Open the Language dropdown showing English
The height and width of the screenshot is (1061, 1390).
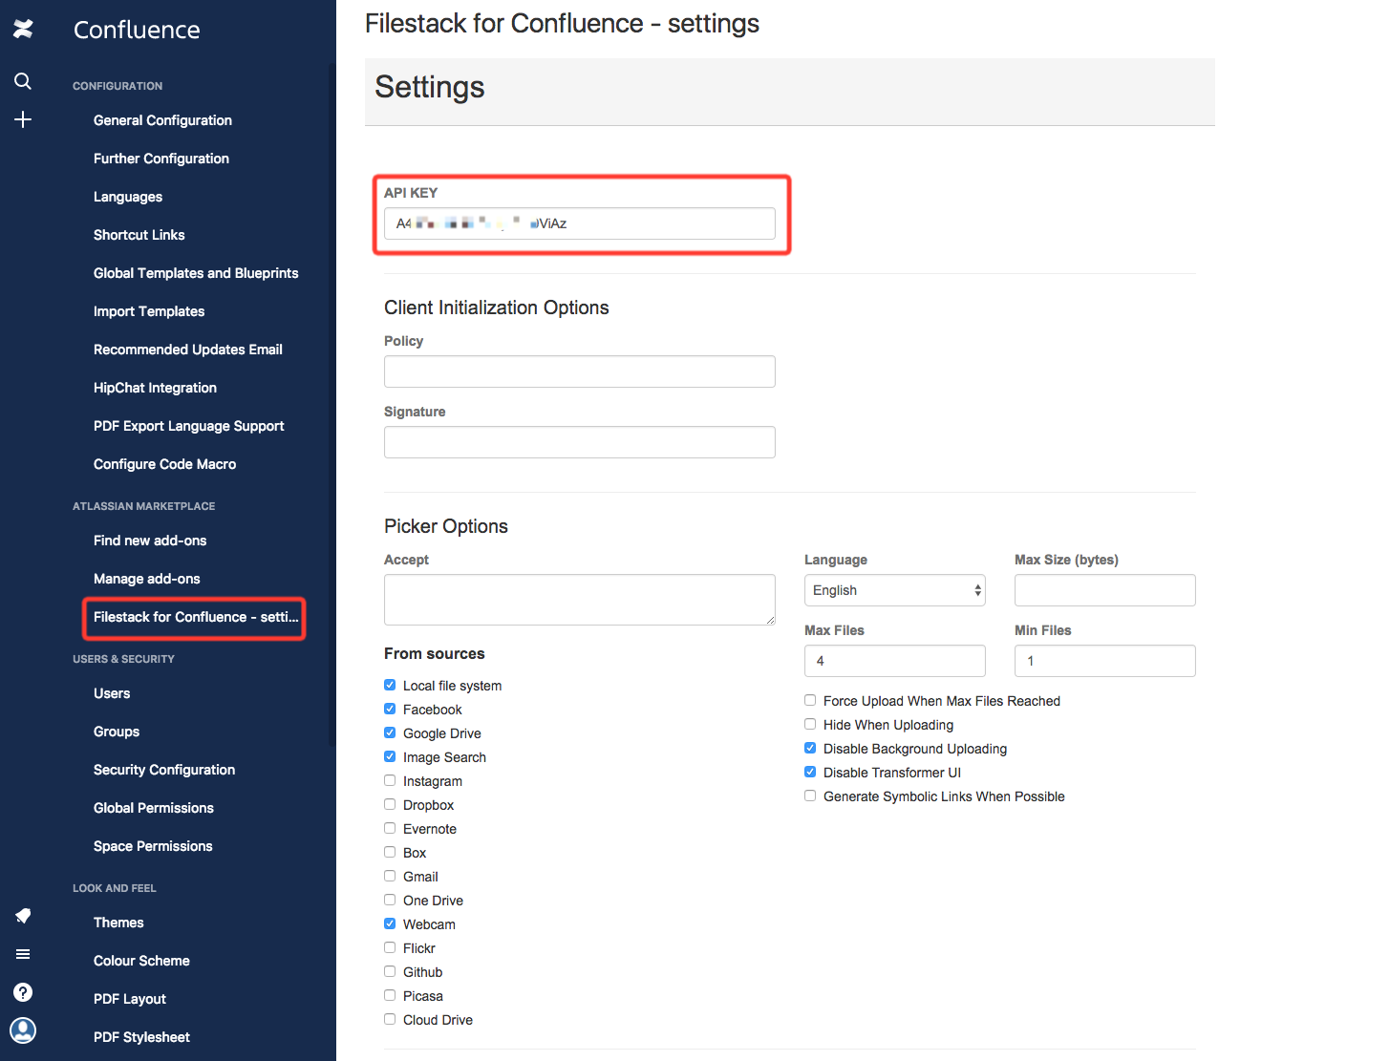(x=895, y=590)
